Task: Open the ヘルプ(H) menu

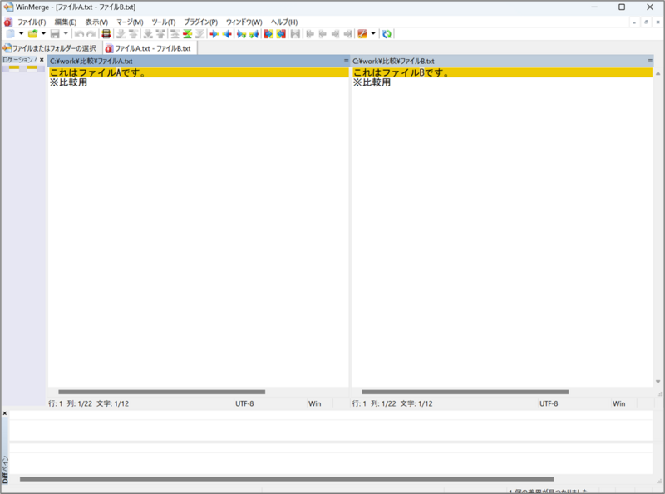Action: [284, 22]
